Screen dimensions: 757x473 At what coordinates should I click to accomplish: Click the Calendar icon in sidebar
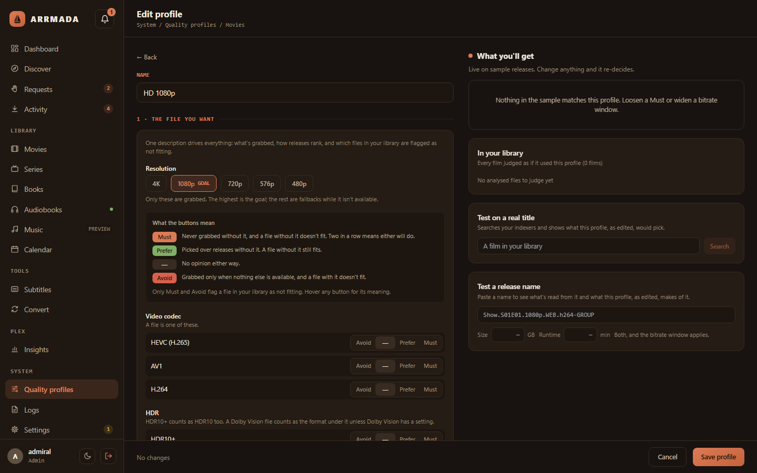point(15,249)
